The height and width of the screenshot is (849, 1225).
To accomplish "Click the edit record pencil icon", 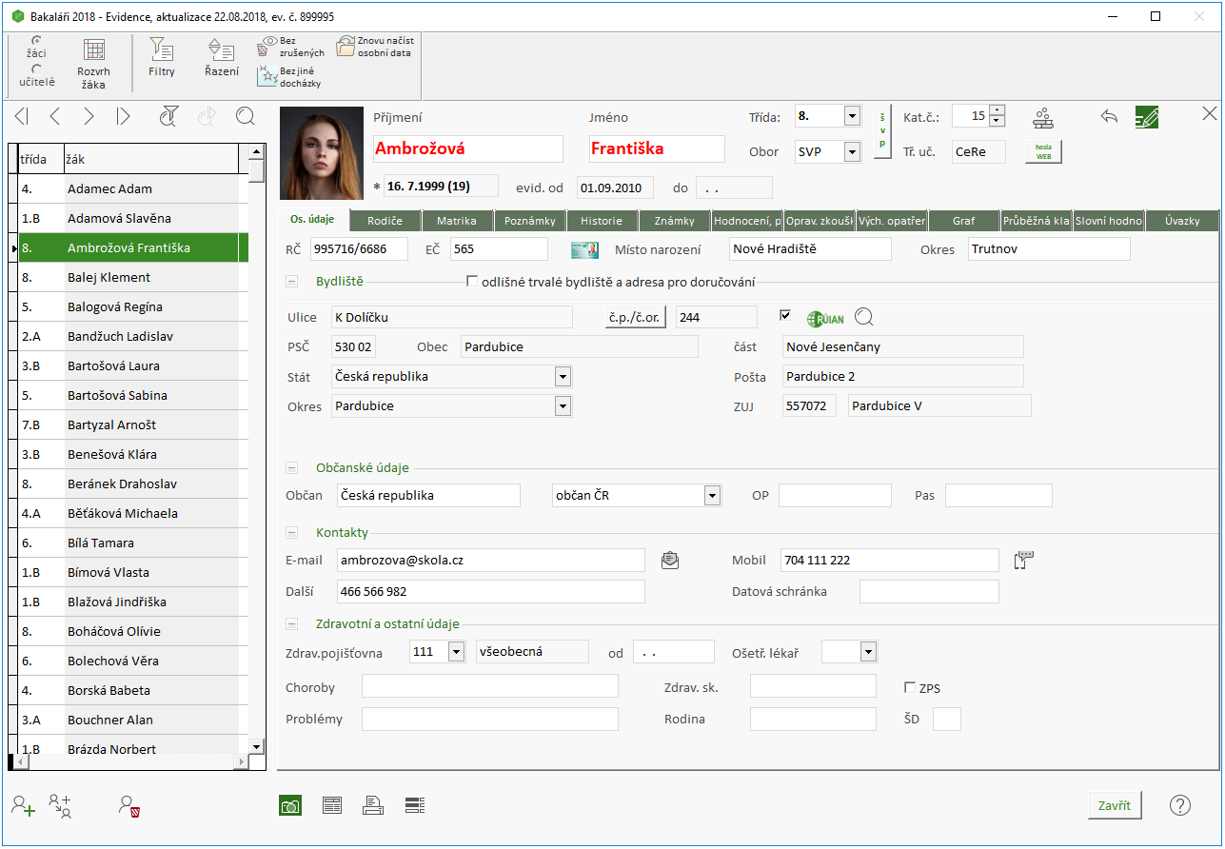I will (x=1147, y=117).
